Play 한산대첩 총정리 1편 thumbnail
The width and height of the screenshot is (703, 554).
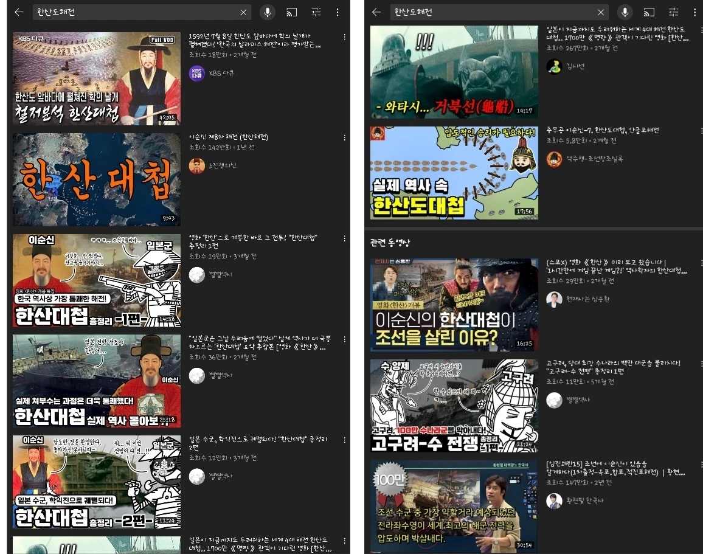tap(97, 280)
